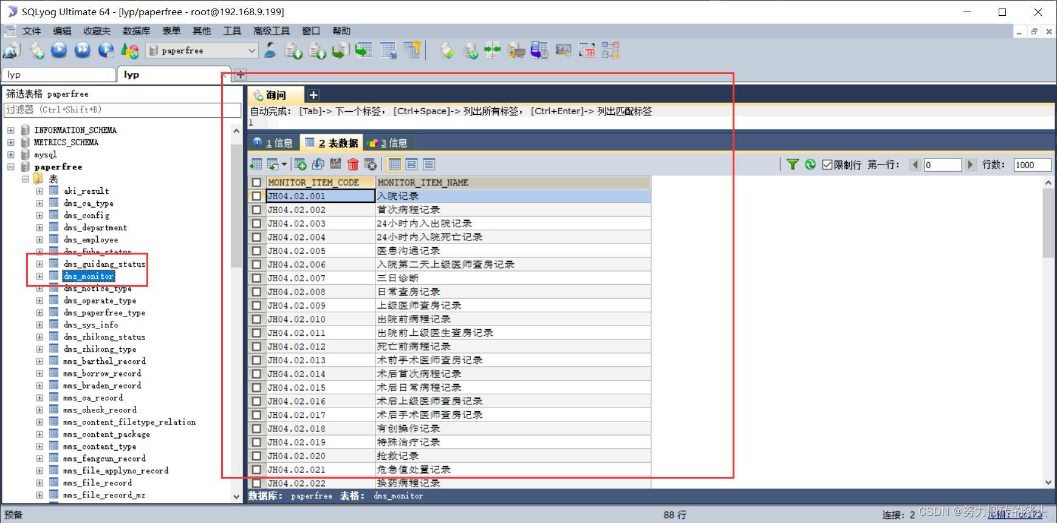This screenshot has width=1057, height=523.
Task: Collapse the paperfree database node
Action: point(10,166)
